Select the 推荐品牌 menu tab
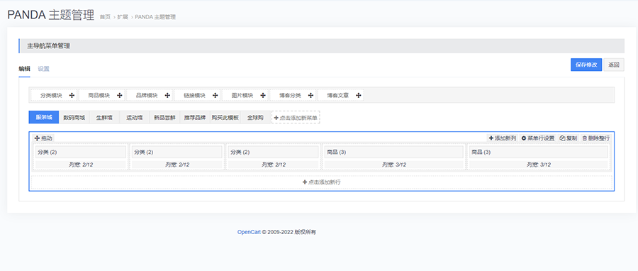The width and height of the screenshot is (638, 271). 195,117
